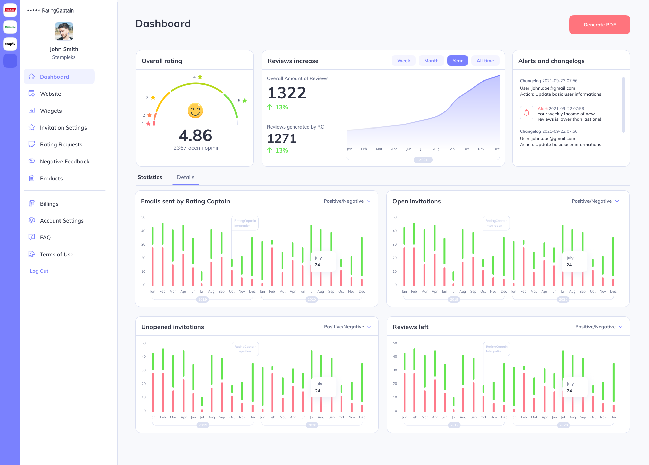Set reviews range to Week

[404, 61]
